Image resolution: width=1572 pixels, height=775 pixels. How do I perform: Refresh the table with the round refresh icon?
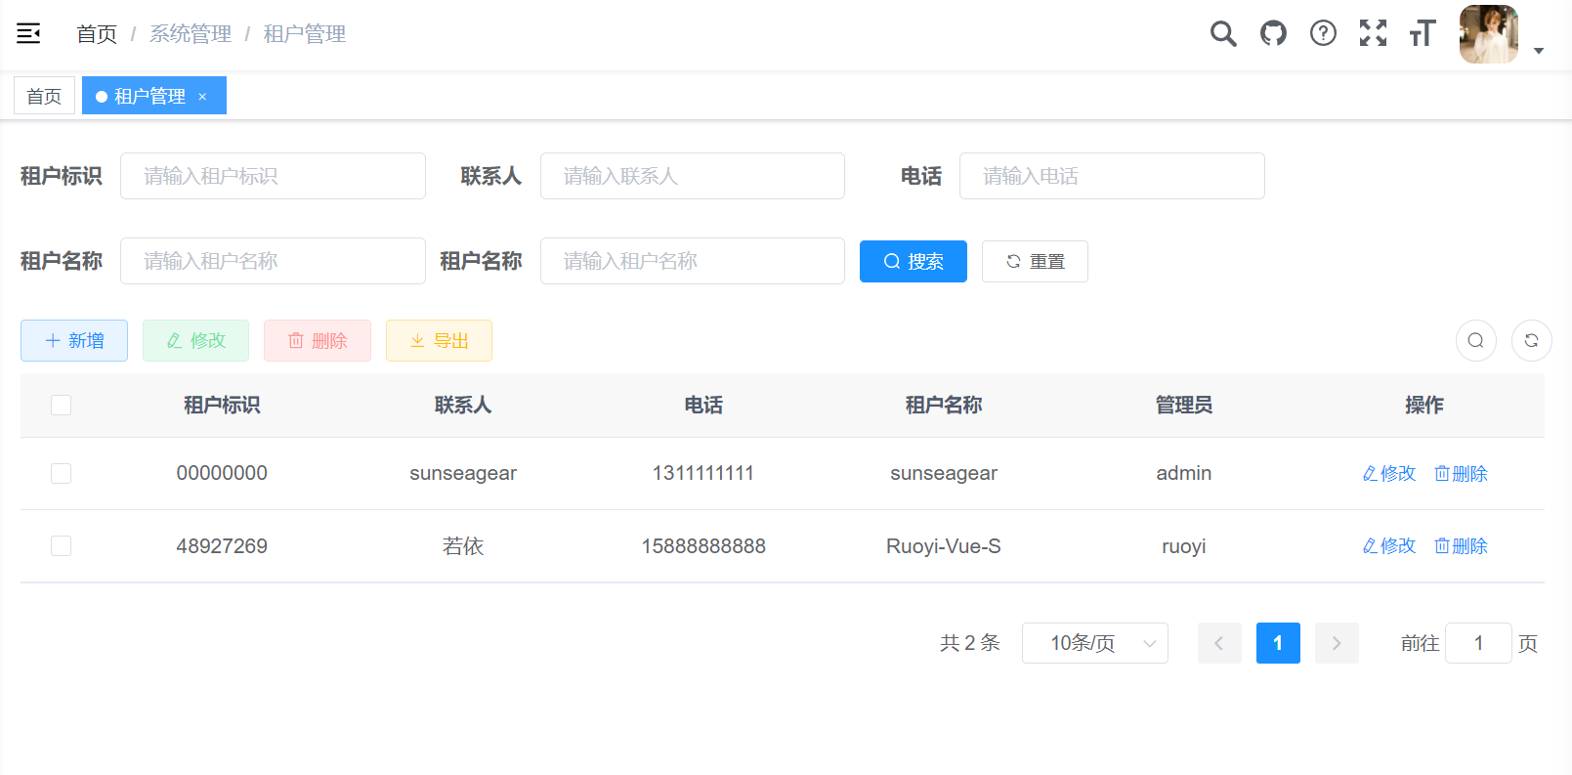[x=1531, y=341]
